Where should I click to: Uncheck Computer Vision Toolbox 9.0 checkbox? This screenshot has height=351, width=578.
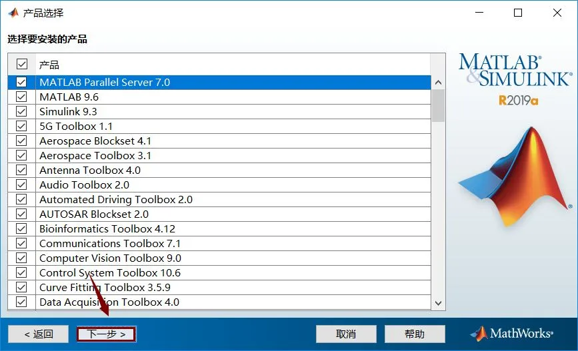(21, 258)
